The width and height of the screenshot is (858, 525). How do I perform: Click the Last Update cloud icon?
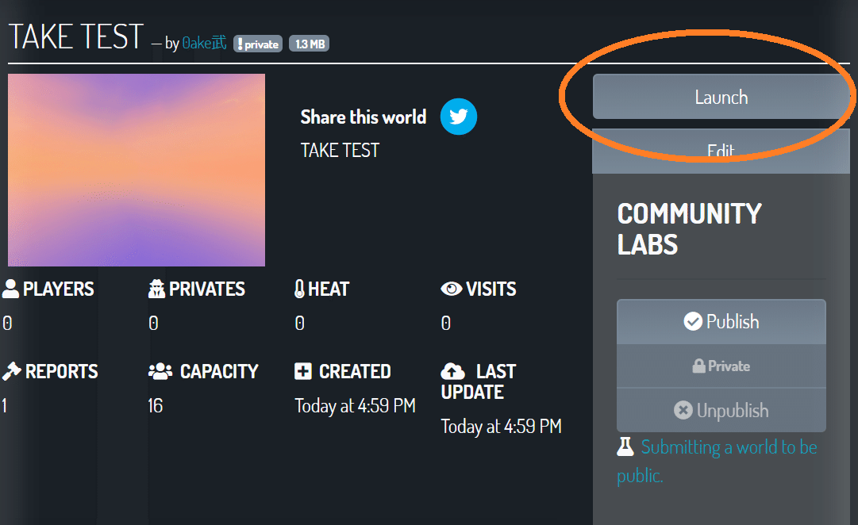pyautogui.click(x=452, y=371)
